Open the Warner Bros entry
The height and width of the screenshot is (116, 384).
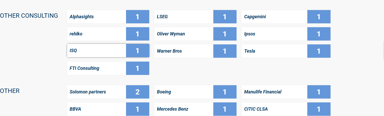[x=184, y=51]
